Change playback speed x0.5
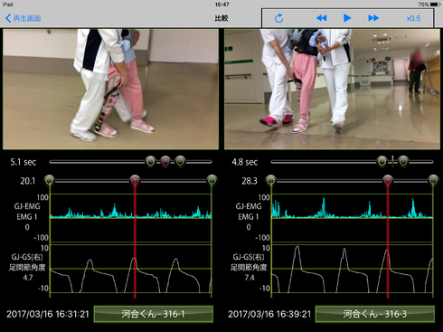Viewport: 443px width, 332px height. tap(413, 18)
